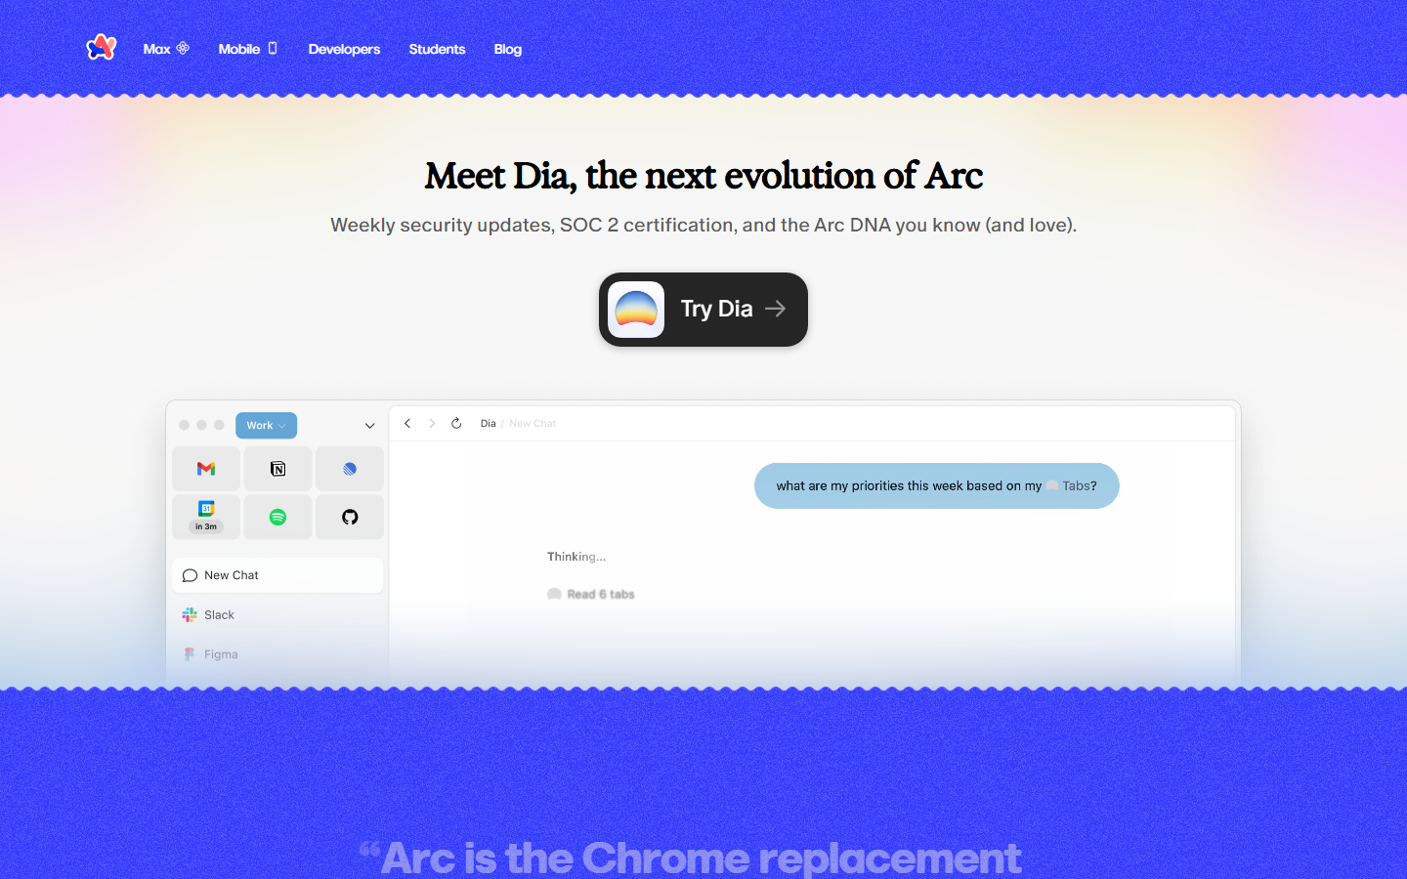Click the Dia breadcrumb in address bar
Viewport: 1407px width, 879px height.
(x=489, y=424)
